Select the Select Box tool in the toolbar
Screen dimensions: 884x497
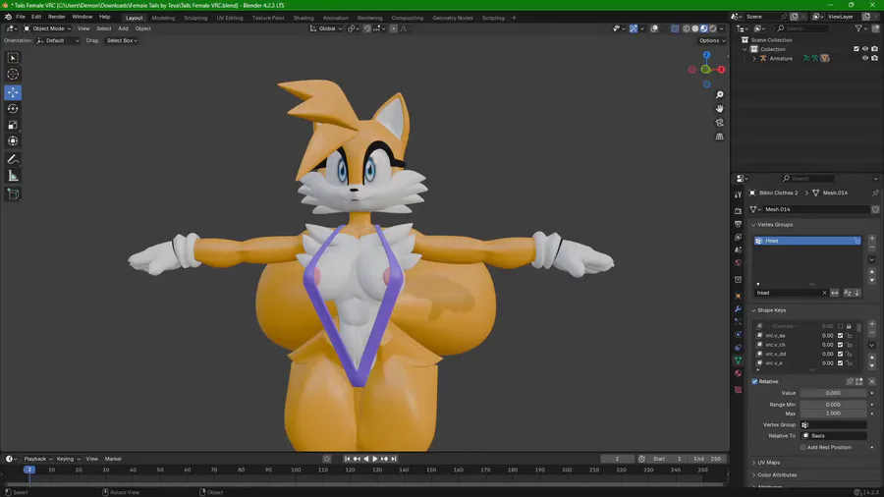tap(13, 58)
